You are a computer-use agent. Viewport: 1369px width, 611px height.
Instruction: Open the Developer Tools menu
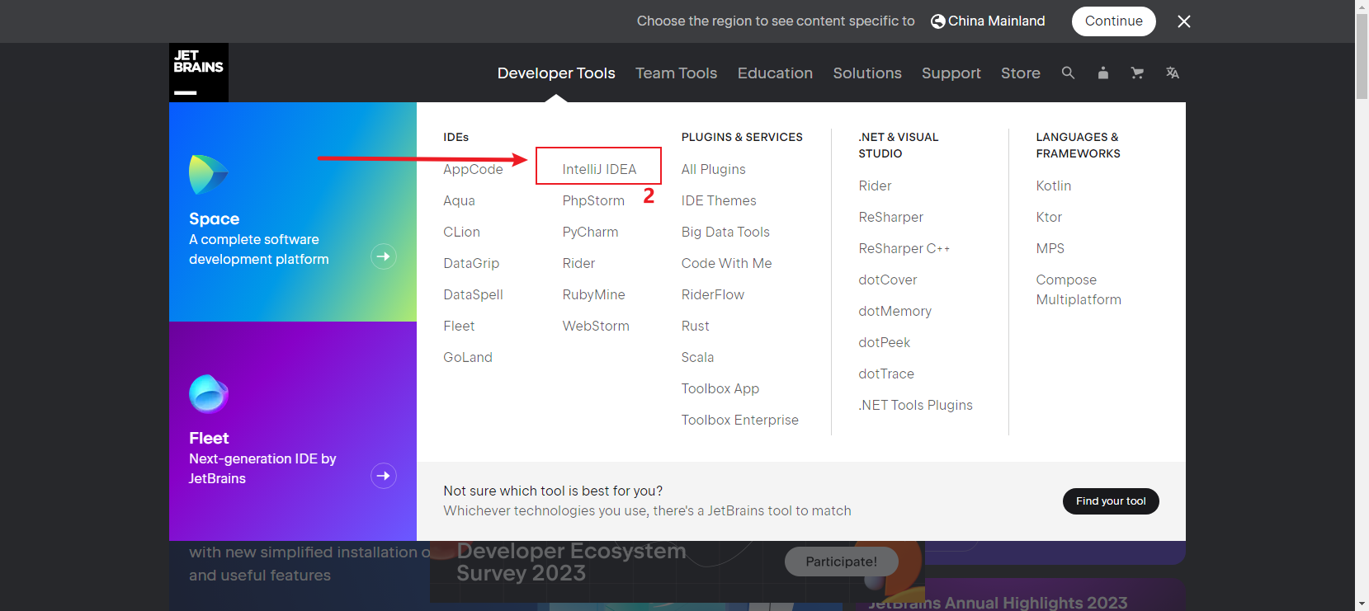tap(556, 73)
